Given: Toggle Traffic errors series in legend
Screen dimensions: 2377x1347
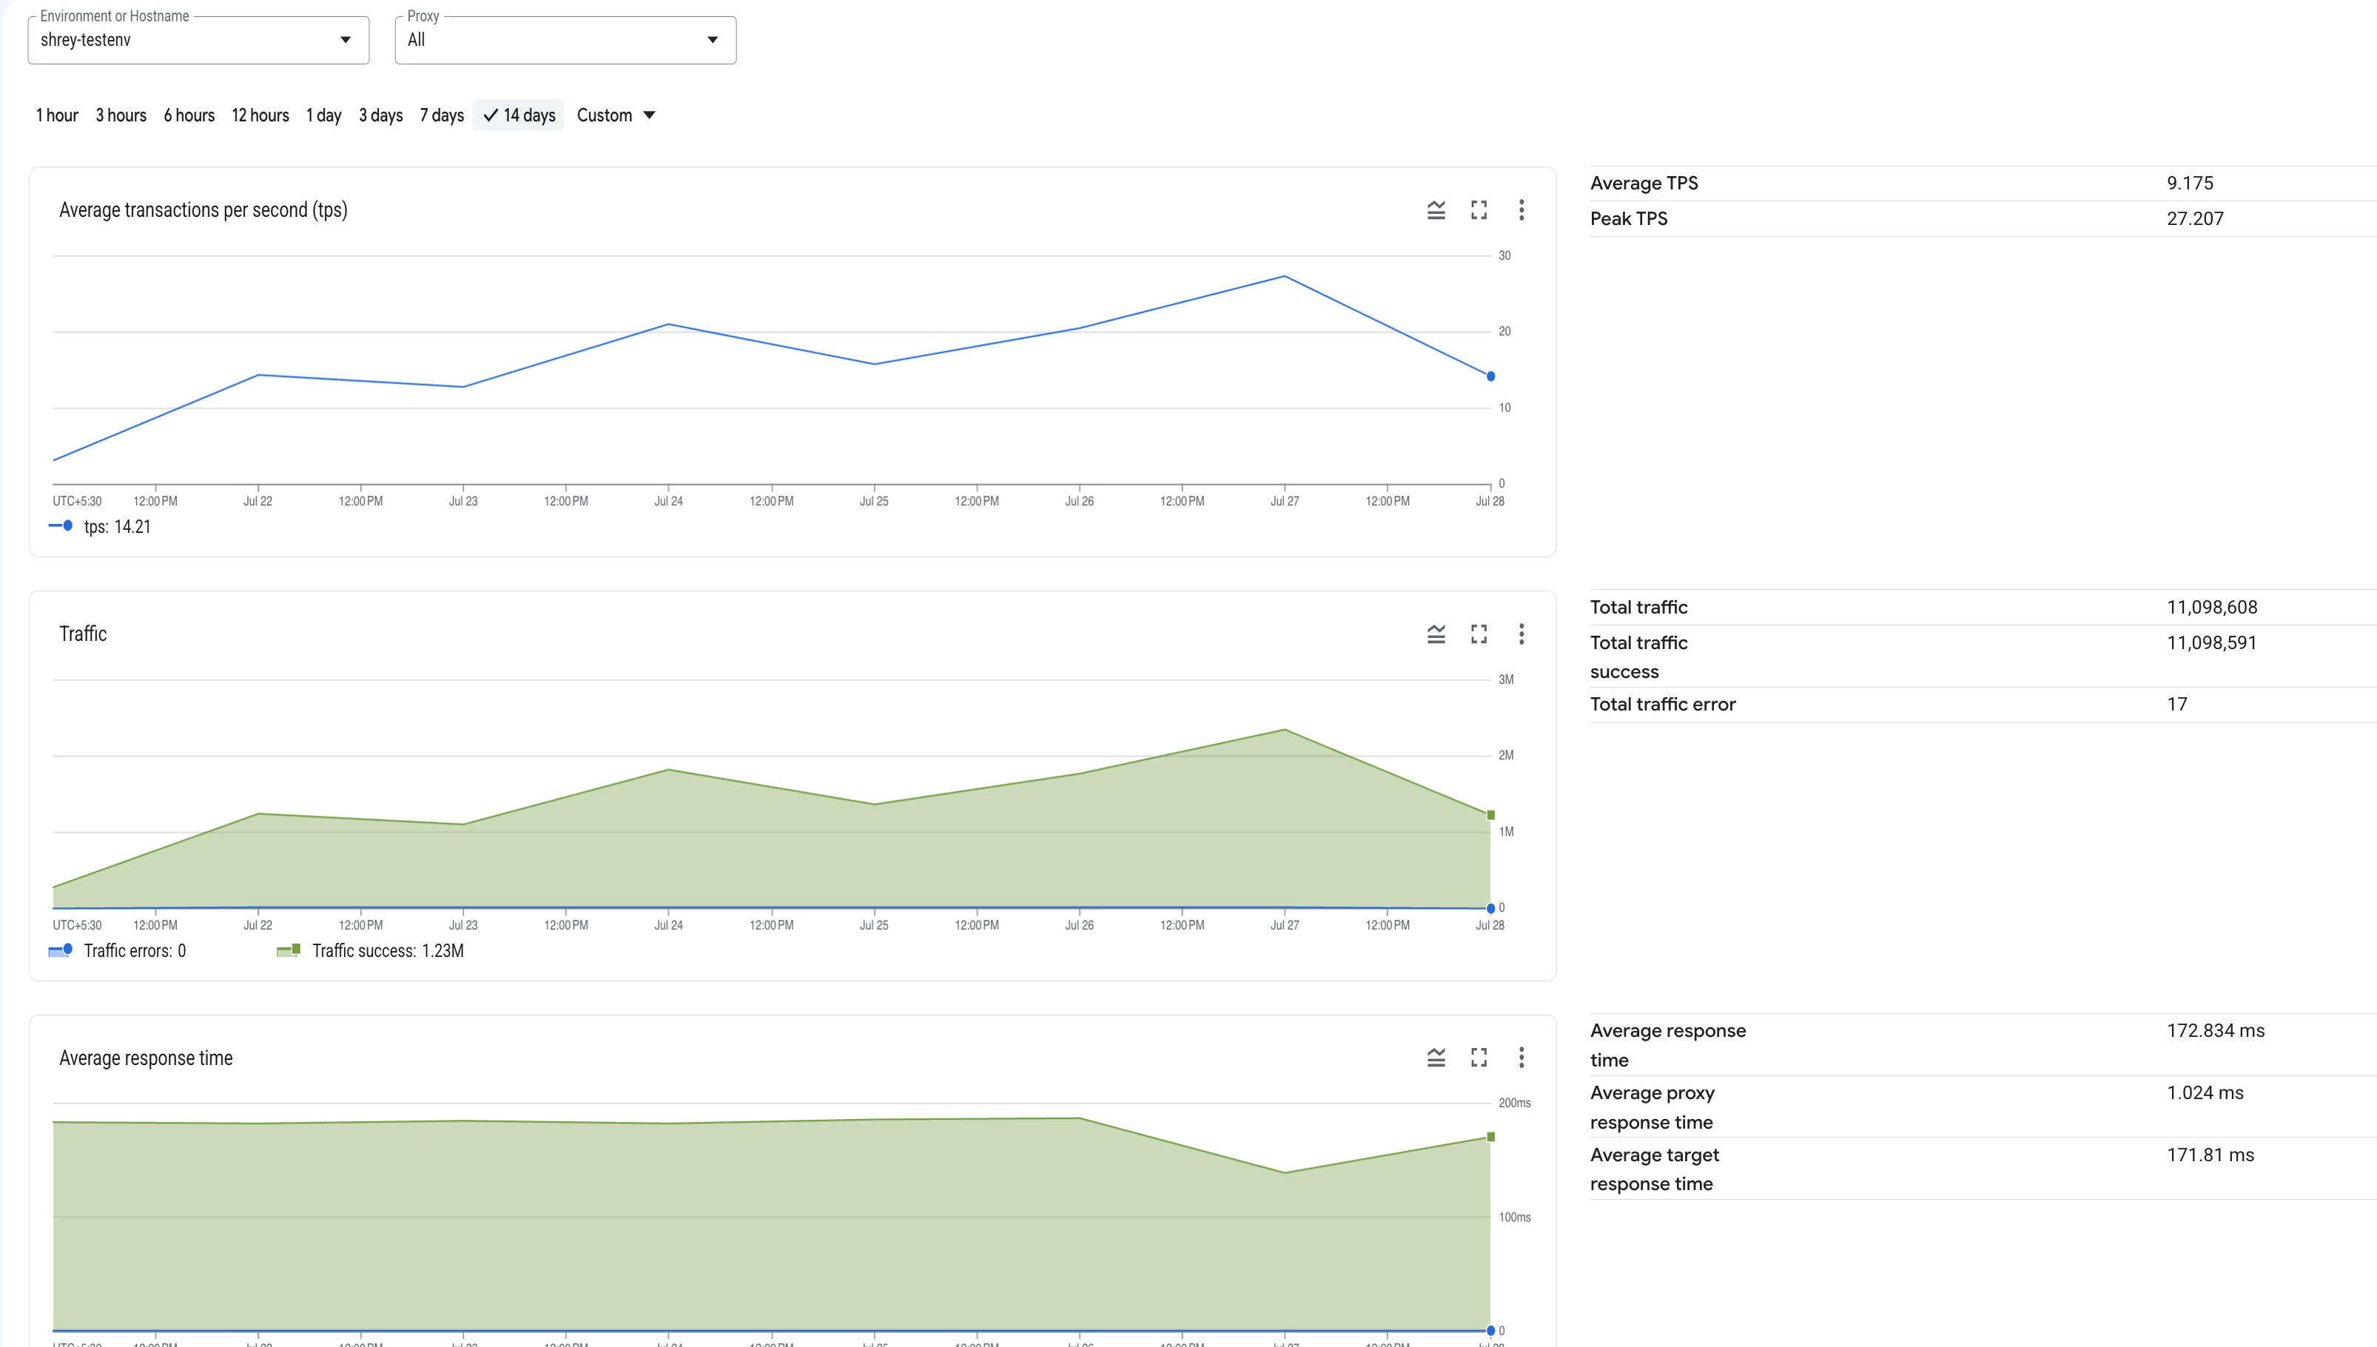Looking at the screenshot, I should (118, 951).
